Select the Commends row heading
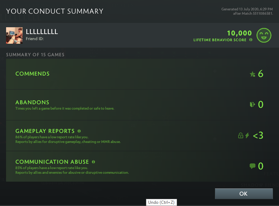The image size is (279, 206). [x=33, y=74]
